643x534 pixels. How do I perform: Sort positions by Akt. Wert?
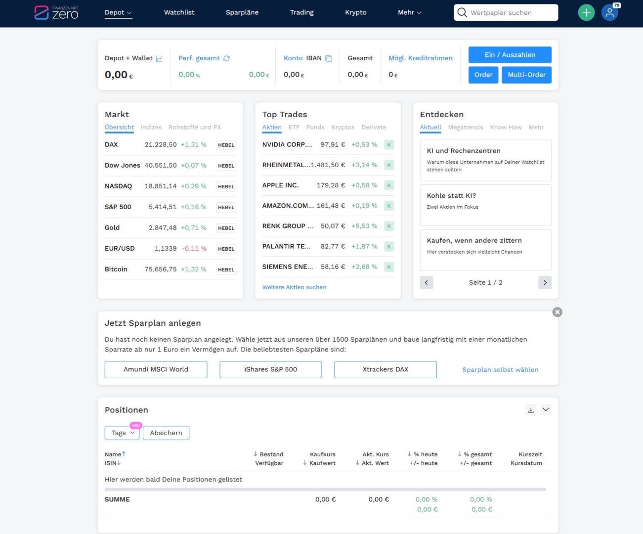(372, 463)
